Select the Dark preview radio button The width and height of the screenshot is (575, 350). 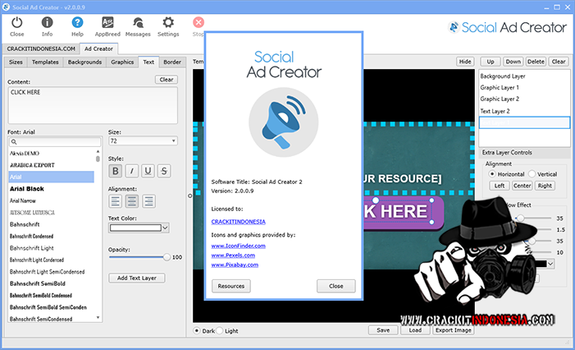click(x=197, y=330)
